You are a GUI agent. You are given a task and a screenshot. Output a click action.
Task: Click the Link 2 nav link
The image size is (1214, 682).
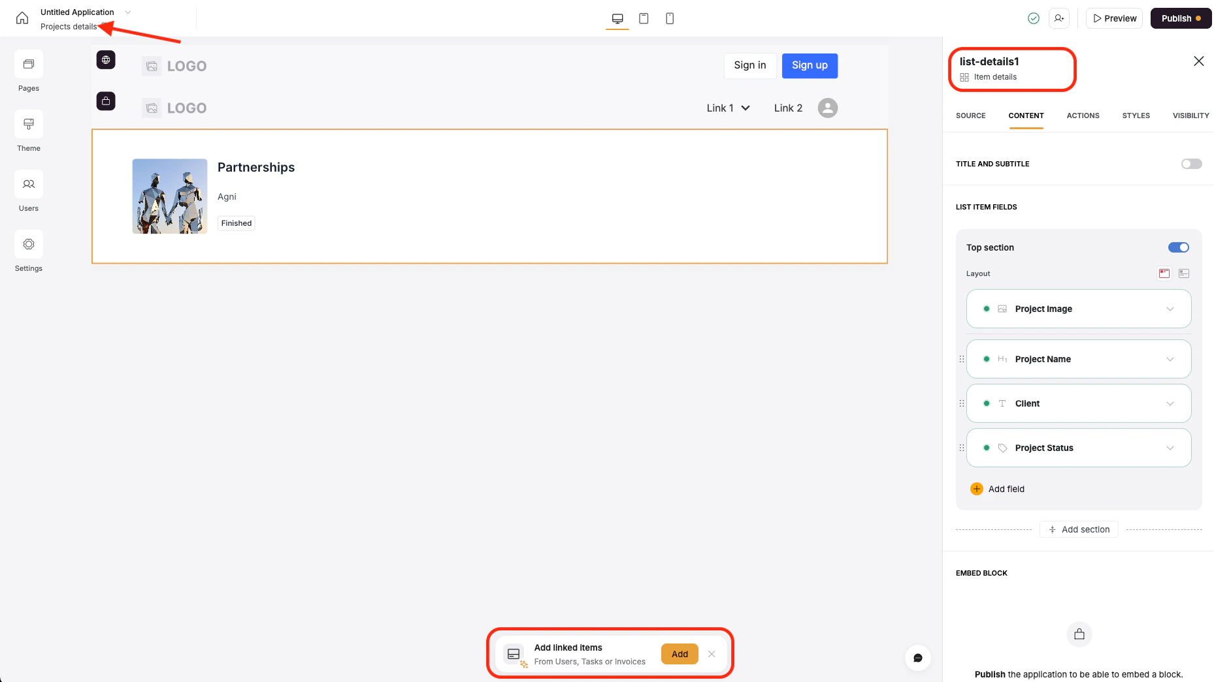788,108
